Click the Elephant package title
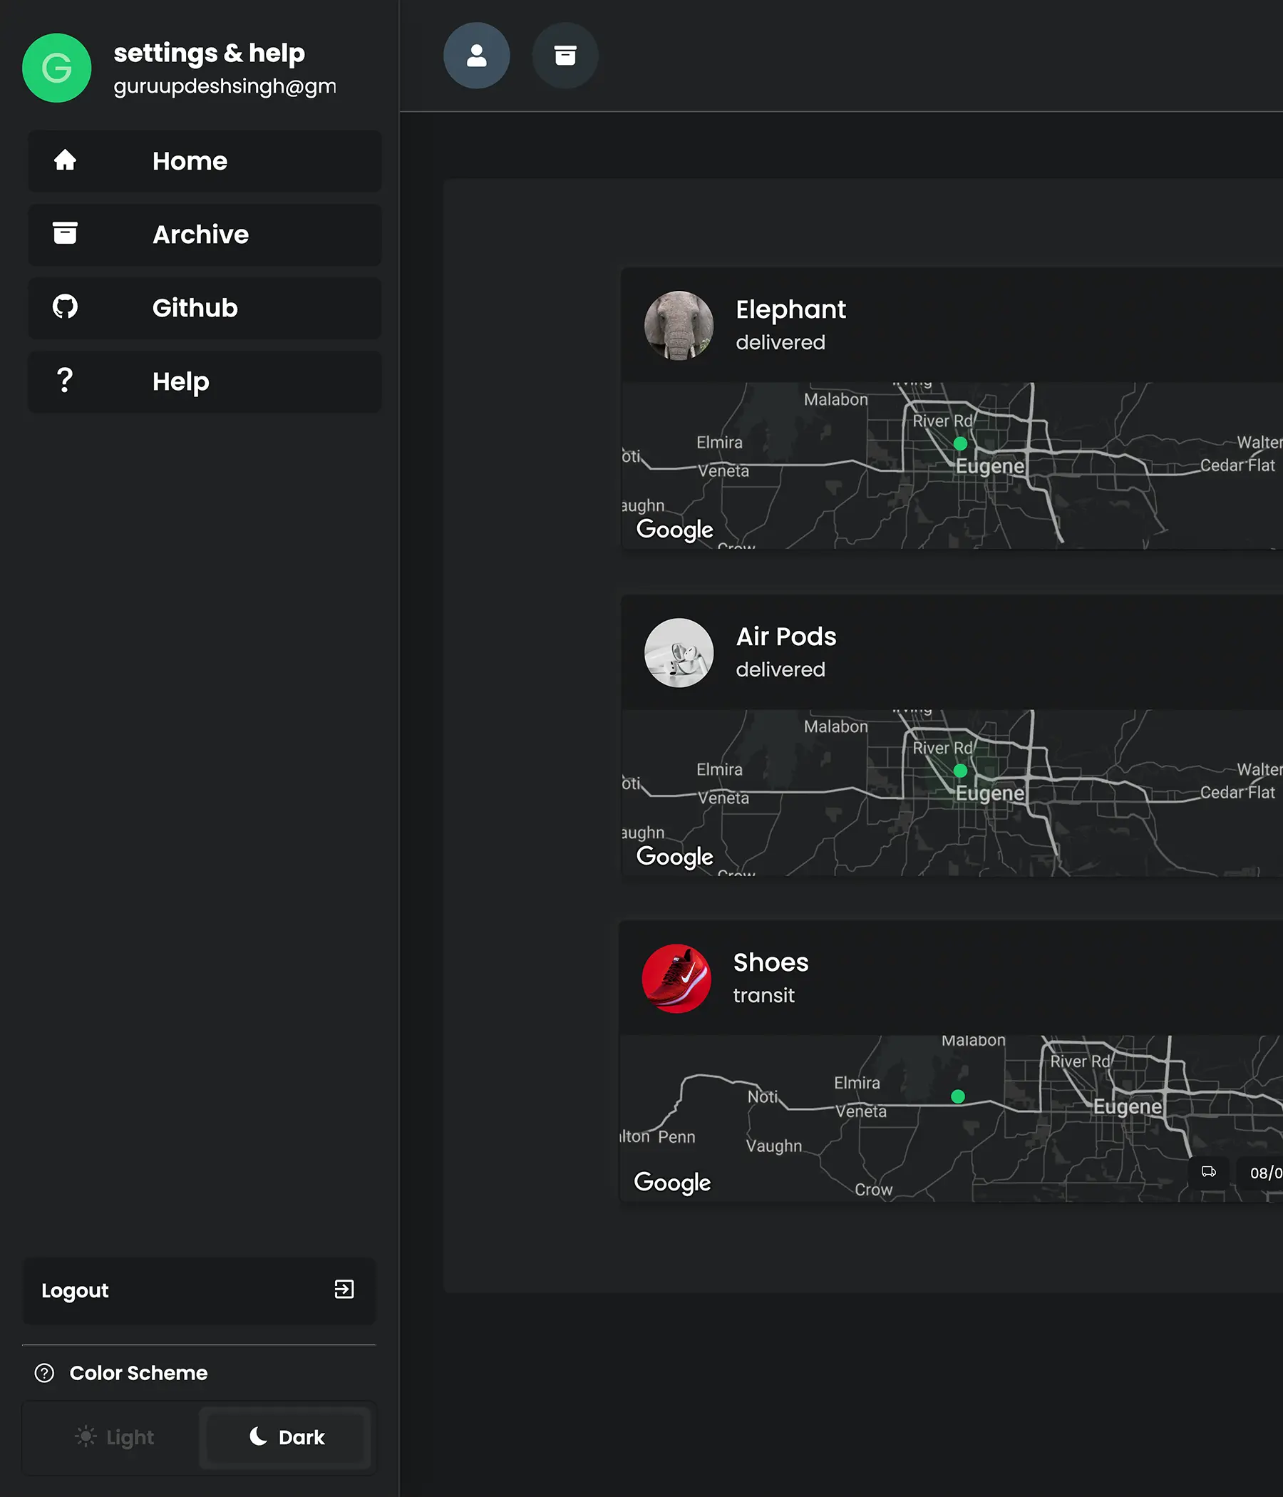Viewport: 1283px width, 1497px height. point(790,310)
